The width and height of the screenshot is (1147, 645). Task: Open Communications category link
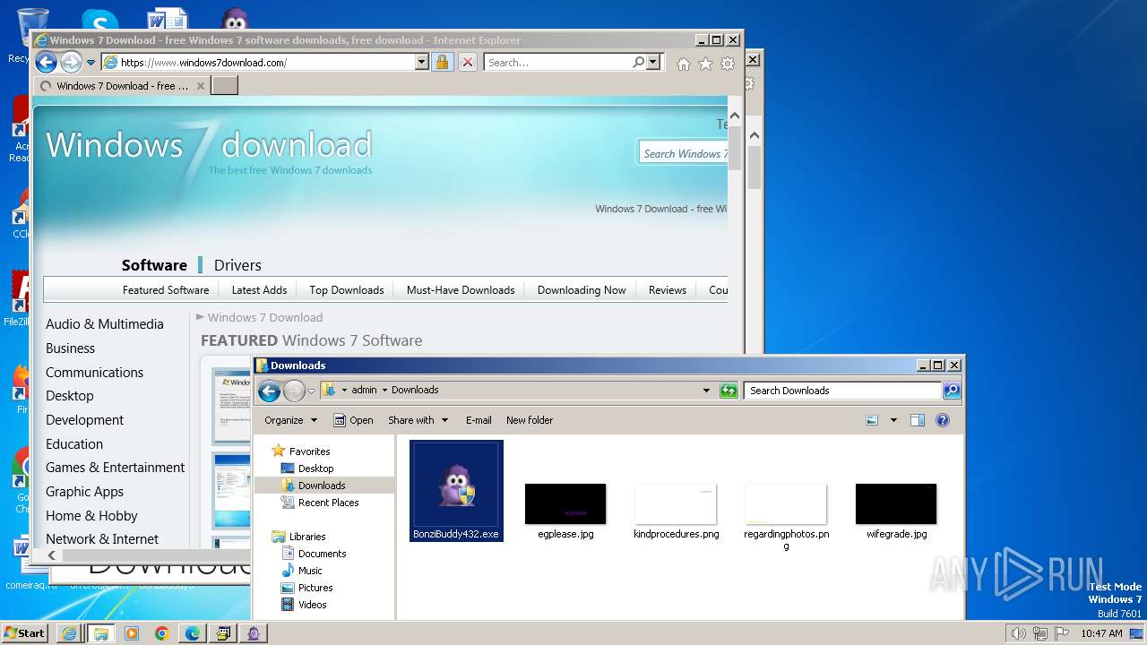[94, 373]
